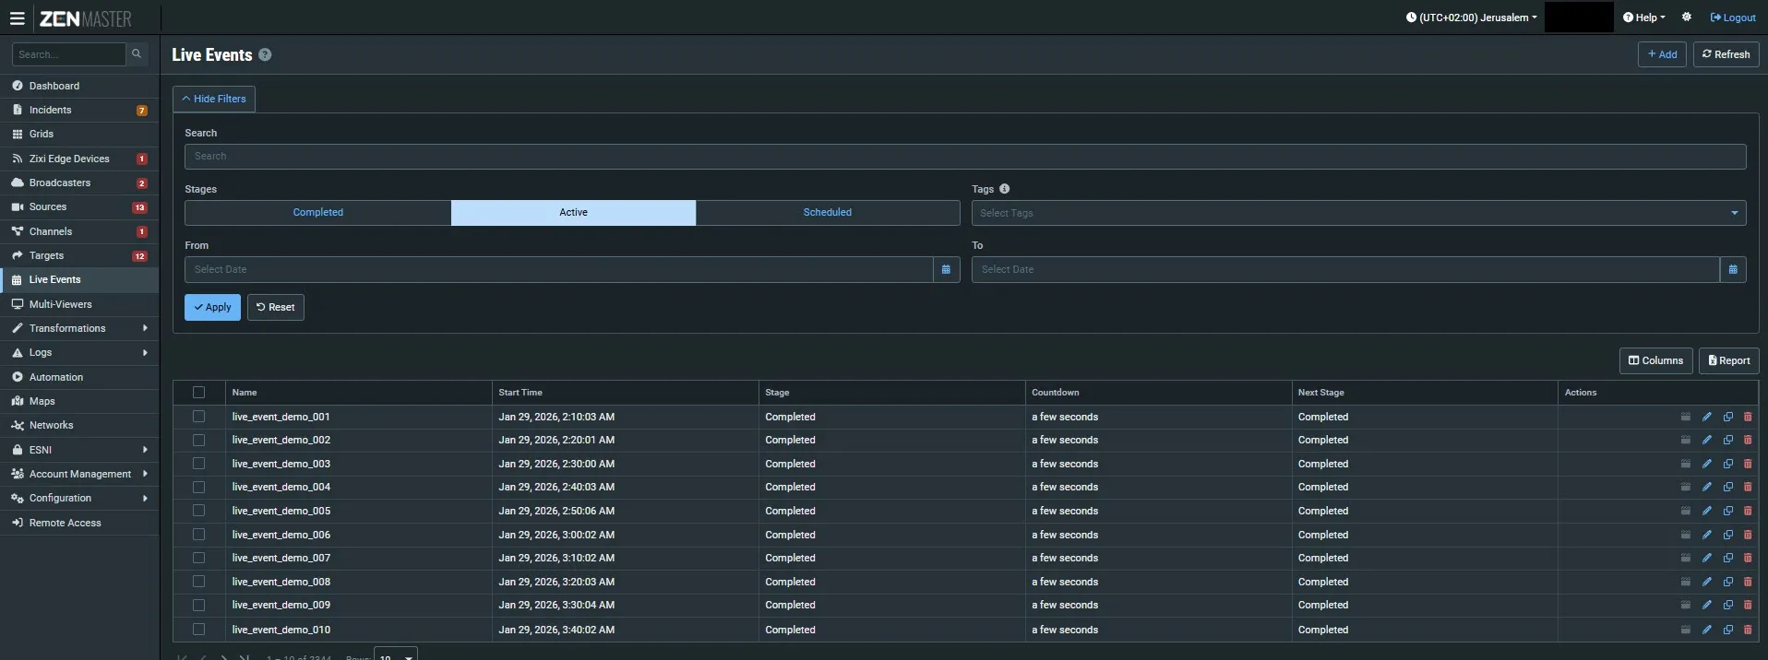1768x660 pixels.
Task: Edit live_event_demo_001 with the pencil icon
Action: click(1707, 417)
